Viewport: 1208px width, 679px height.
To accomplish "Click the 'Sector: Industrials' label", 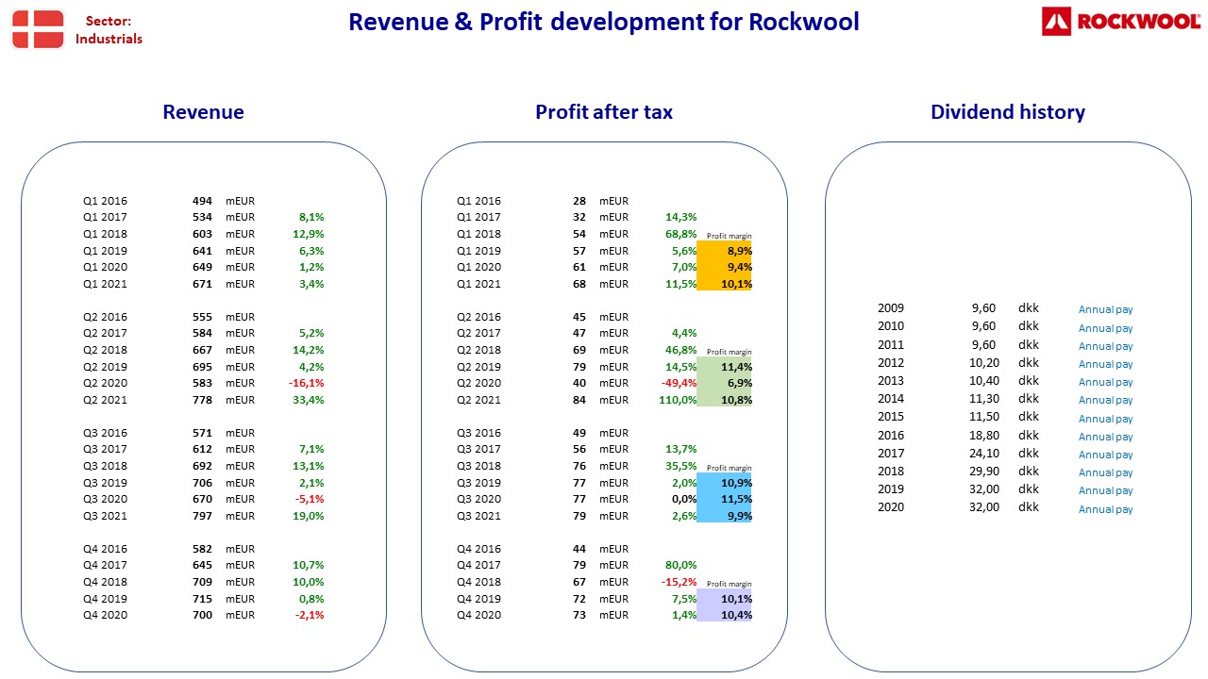I will [109, 29].
